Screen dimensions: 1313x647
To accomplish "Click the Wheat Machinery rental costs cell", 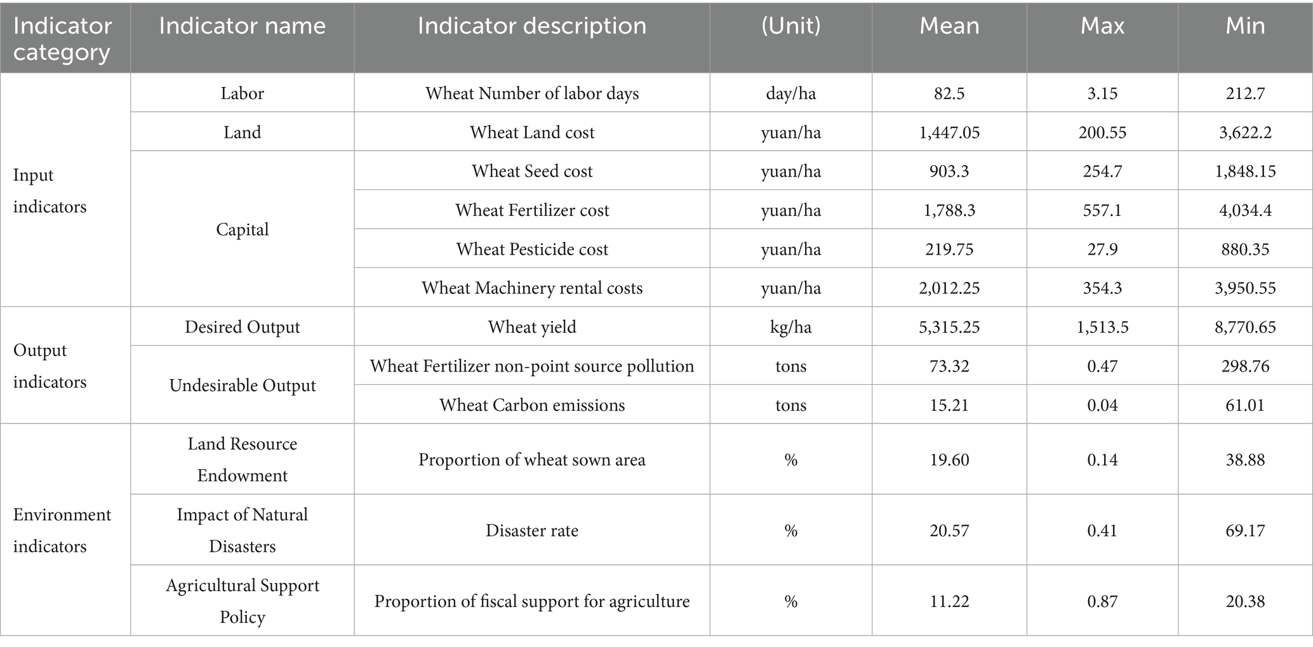I will [x=532, y=288].
